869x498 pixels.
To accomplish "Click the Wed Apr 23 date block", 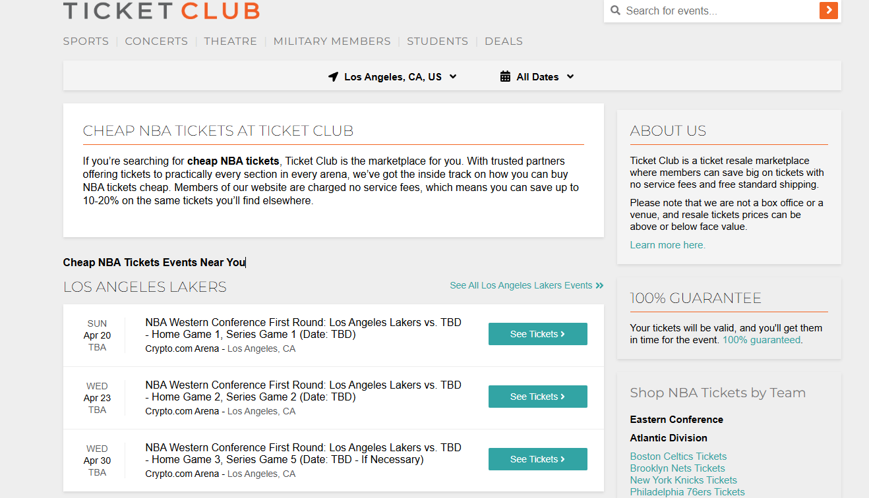I will click(x=97, y=398).
